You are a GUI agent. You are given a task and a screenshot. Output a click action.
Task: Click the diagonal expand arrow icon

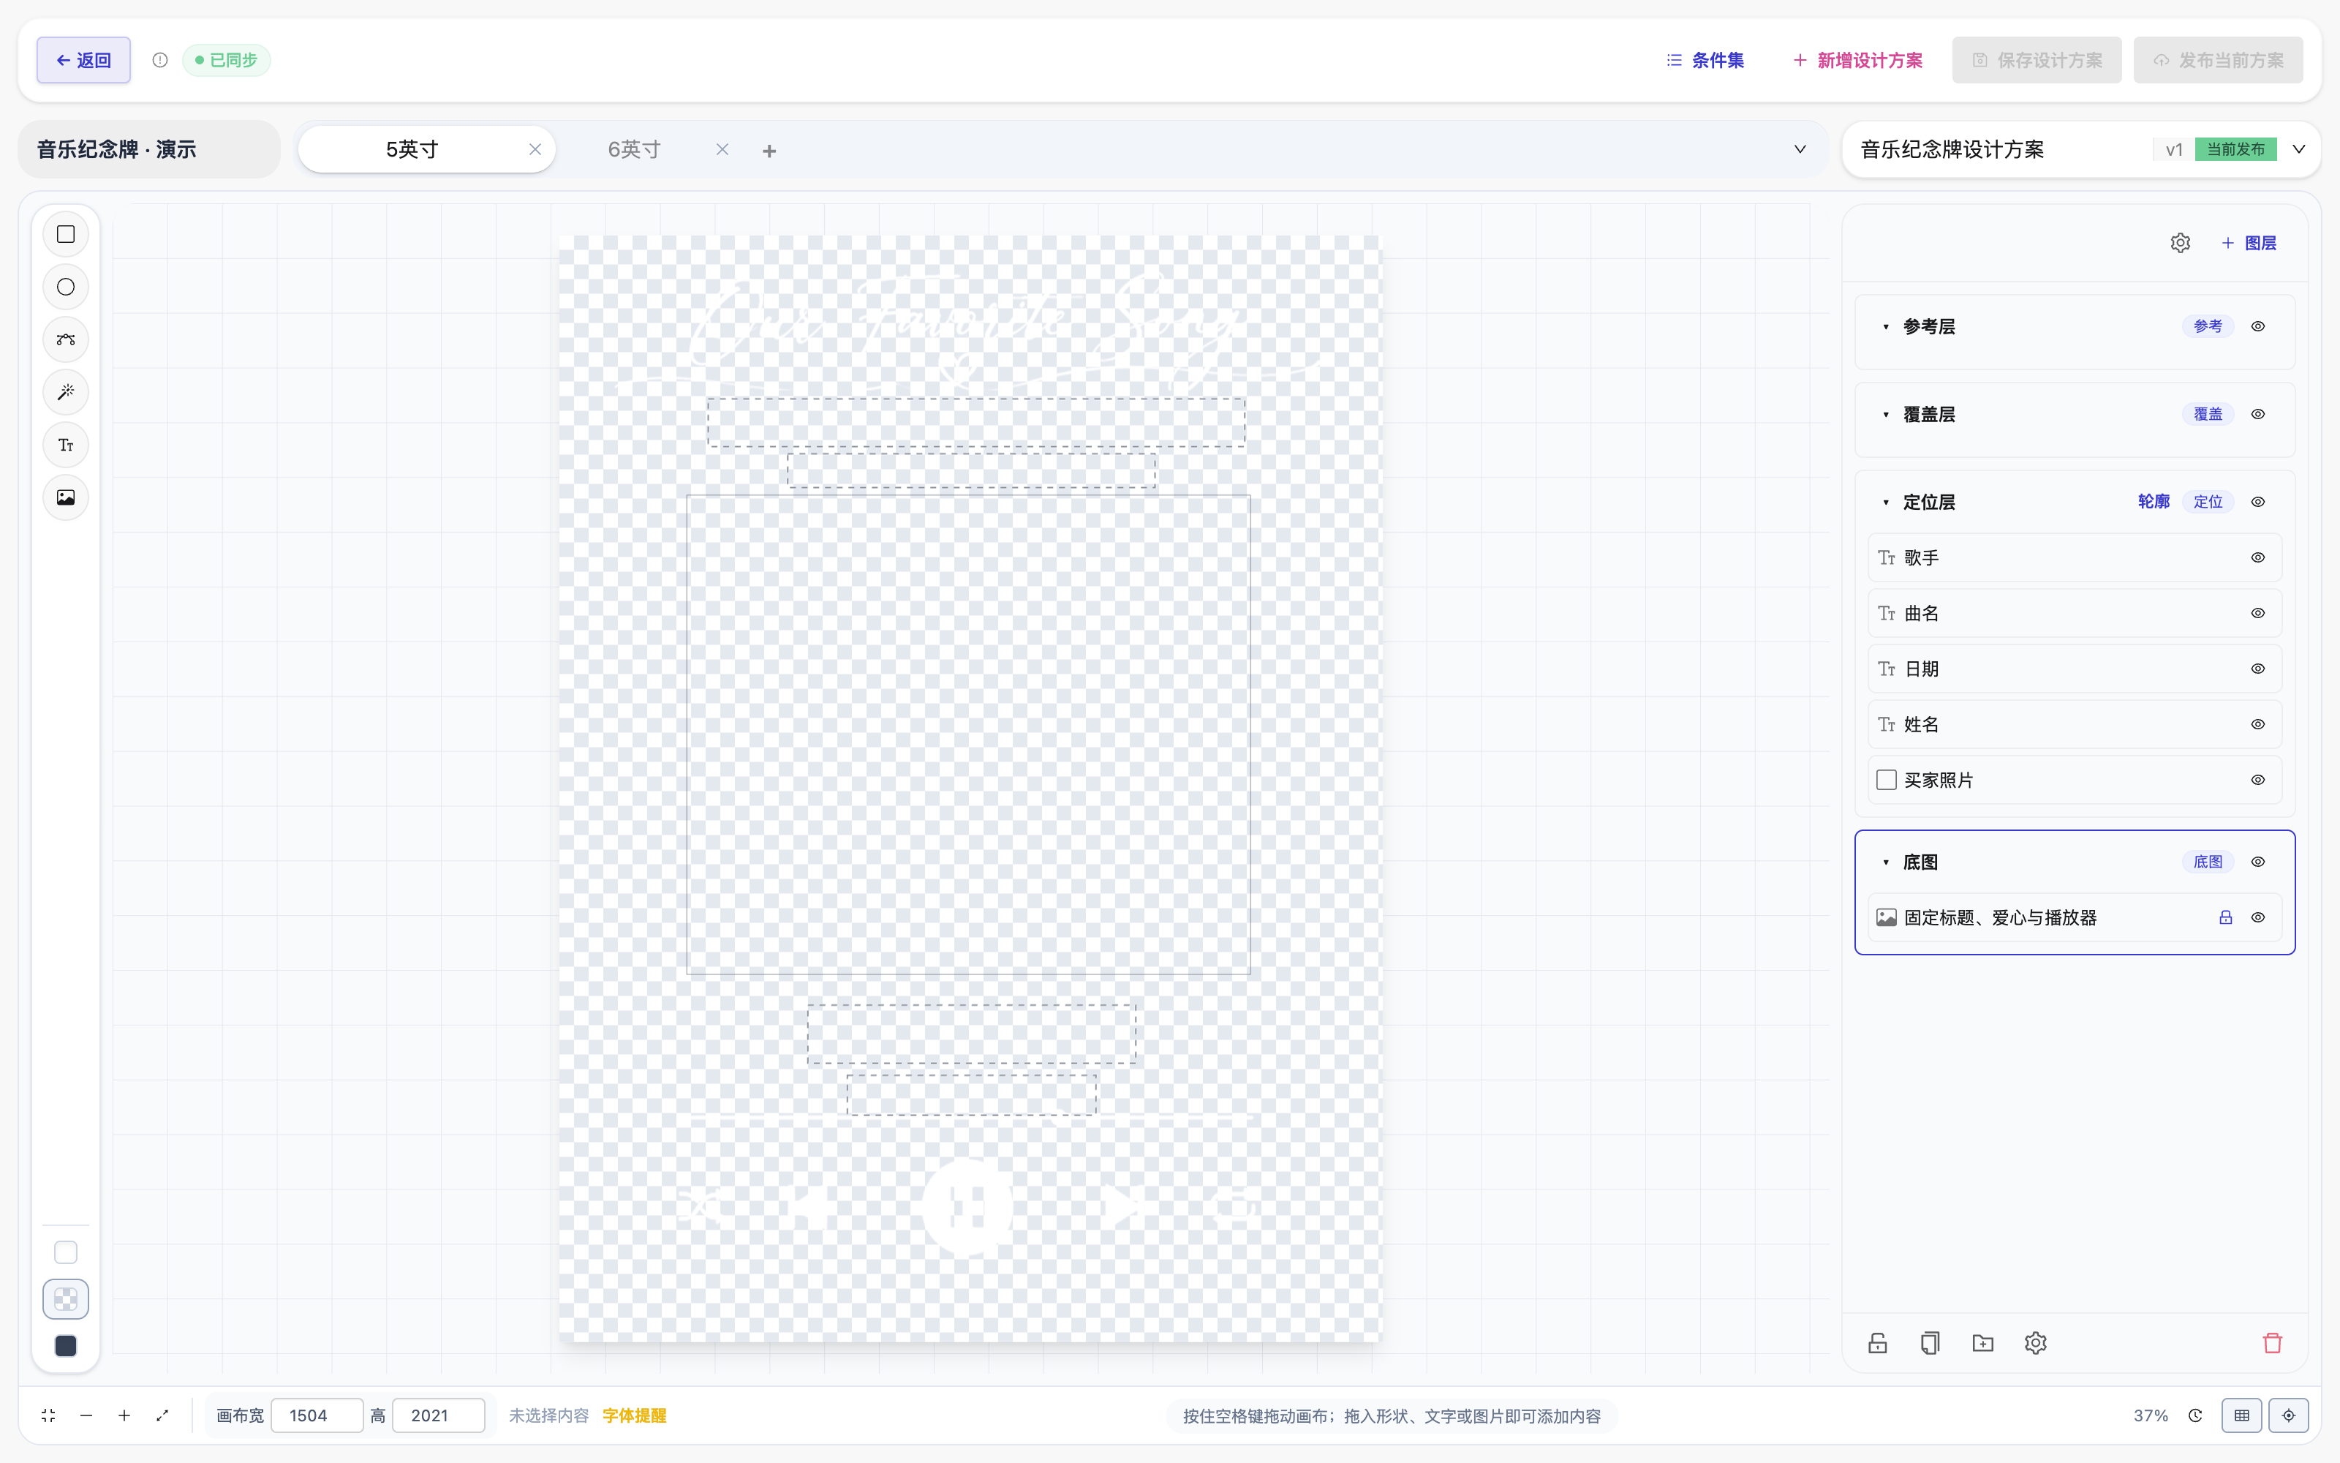coord(162,1415)
